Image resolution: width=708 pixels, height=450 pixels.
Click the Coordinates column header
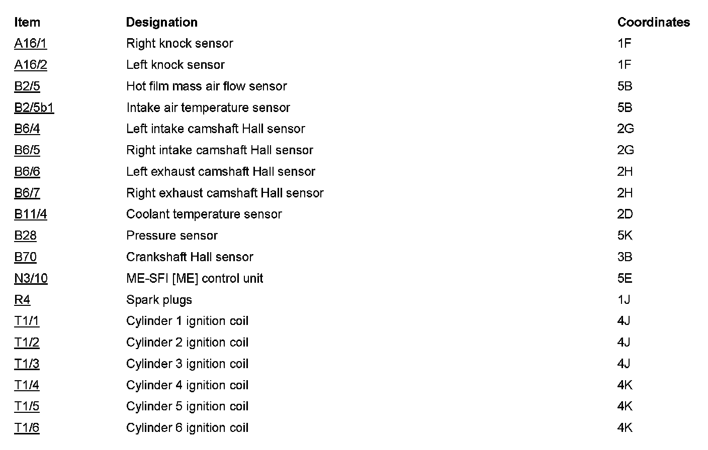click(653, 22)
